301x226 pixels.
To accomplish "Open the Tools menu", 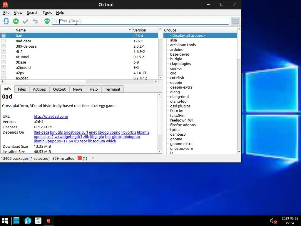I will (47, 12).
